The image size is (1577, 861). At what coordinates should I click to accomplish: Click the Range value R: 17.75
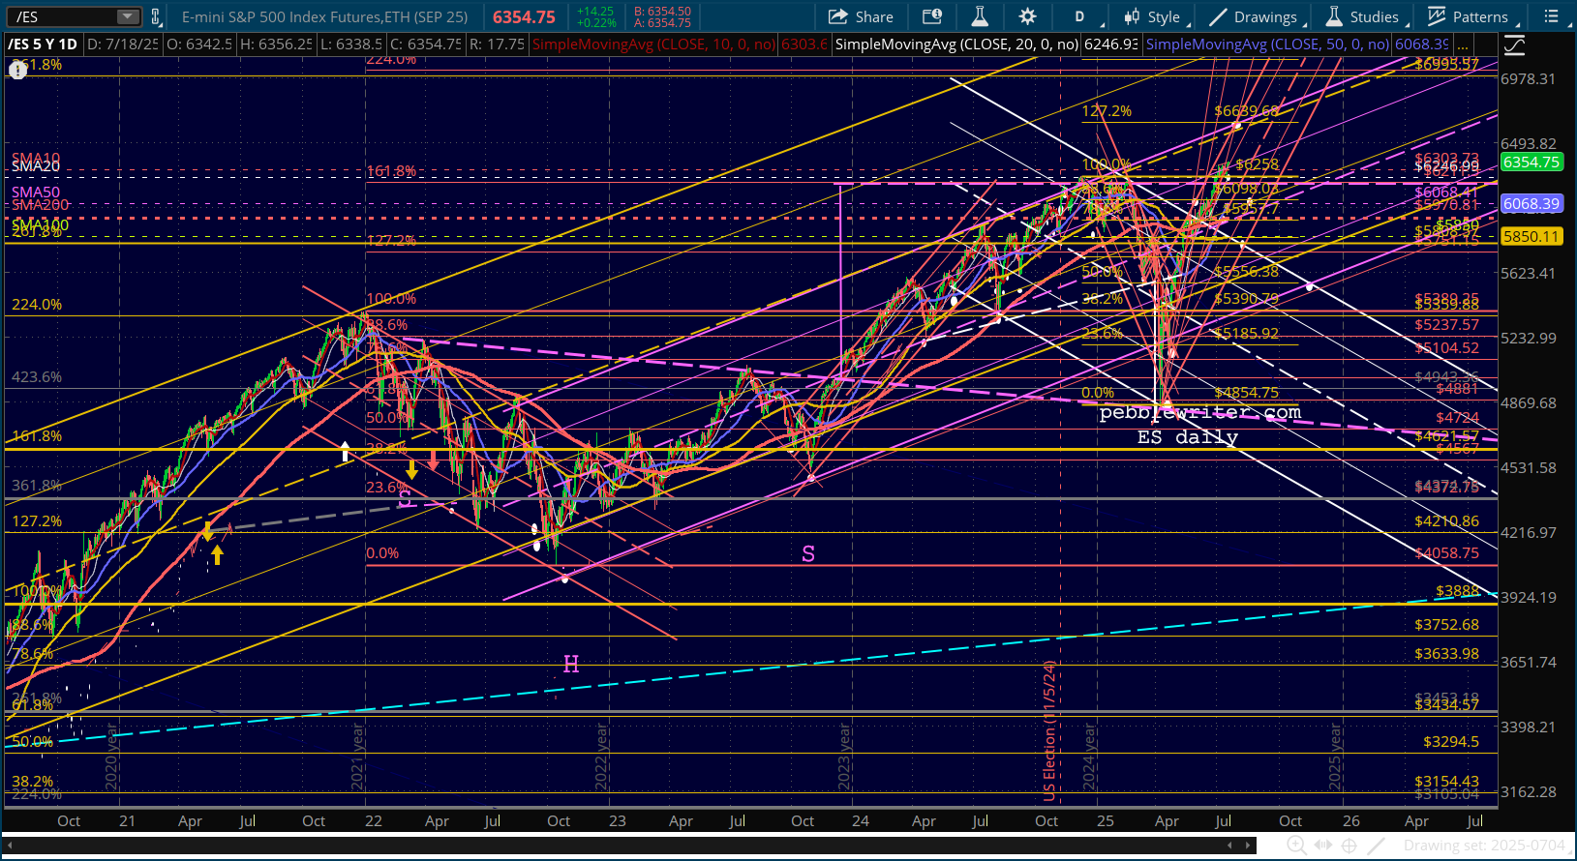tap(497, 45)
